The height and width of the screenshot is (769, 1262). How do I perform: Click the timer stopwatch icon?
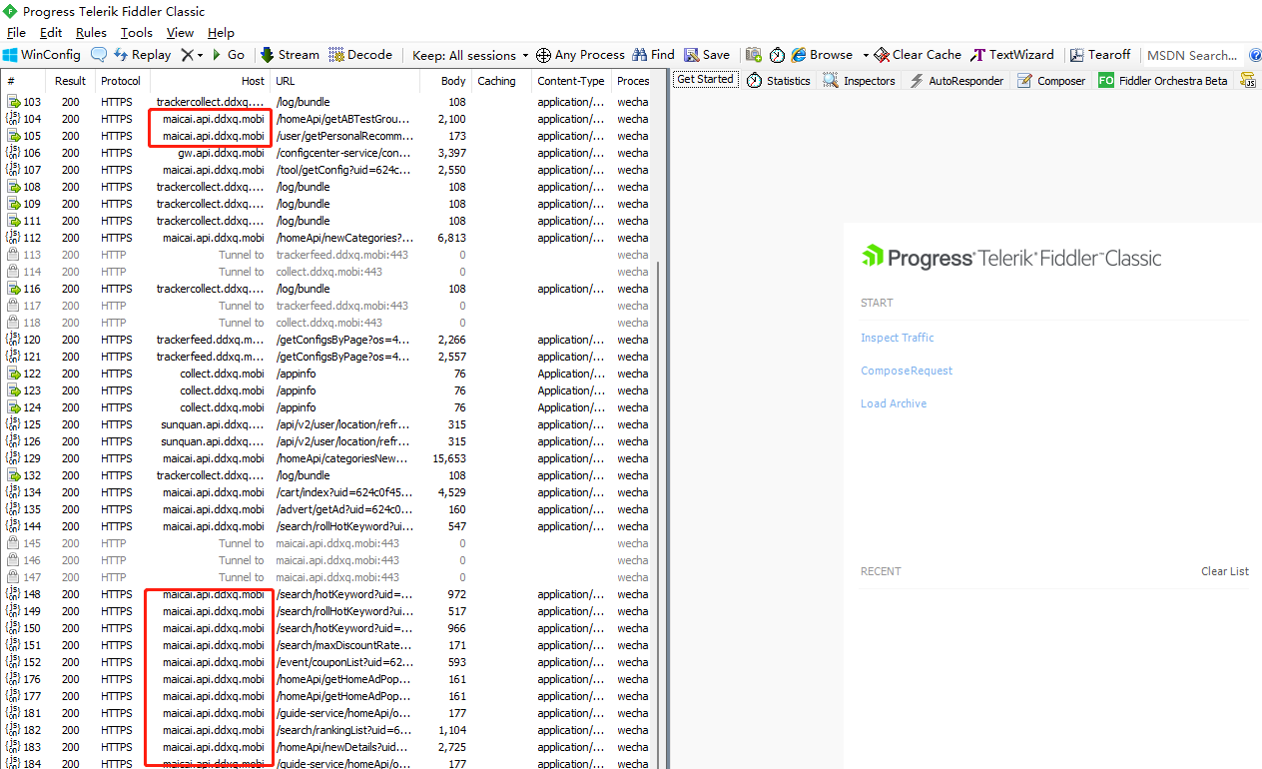pos(777,55)
